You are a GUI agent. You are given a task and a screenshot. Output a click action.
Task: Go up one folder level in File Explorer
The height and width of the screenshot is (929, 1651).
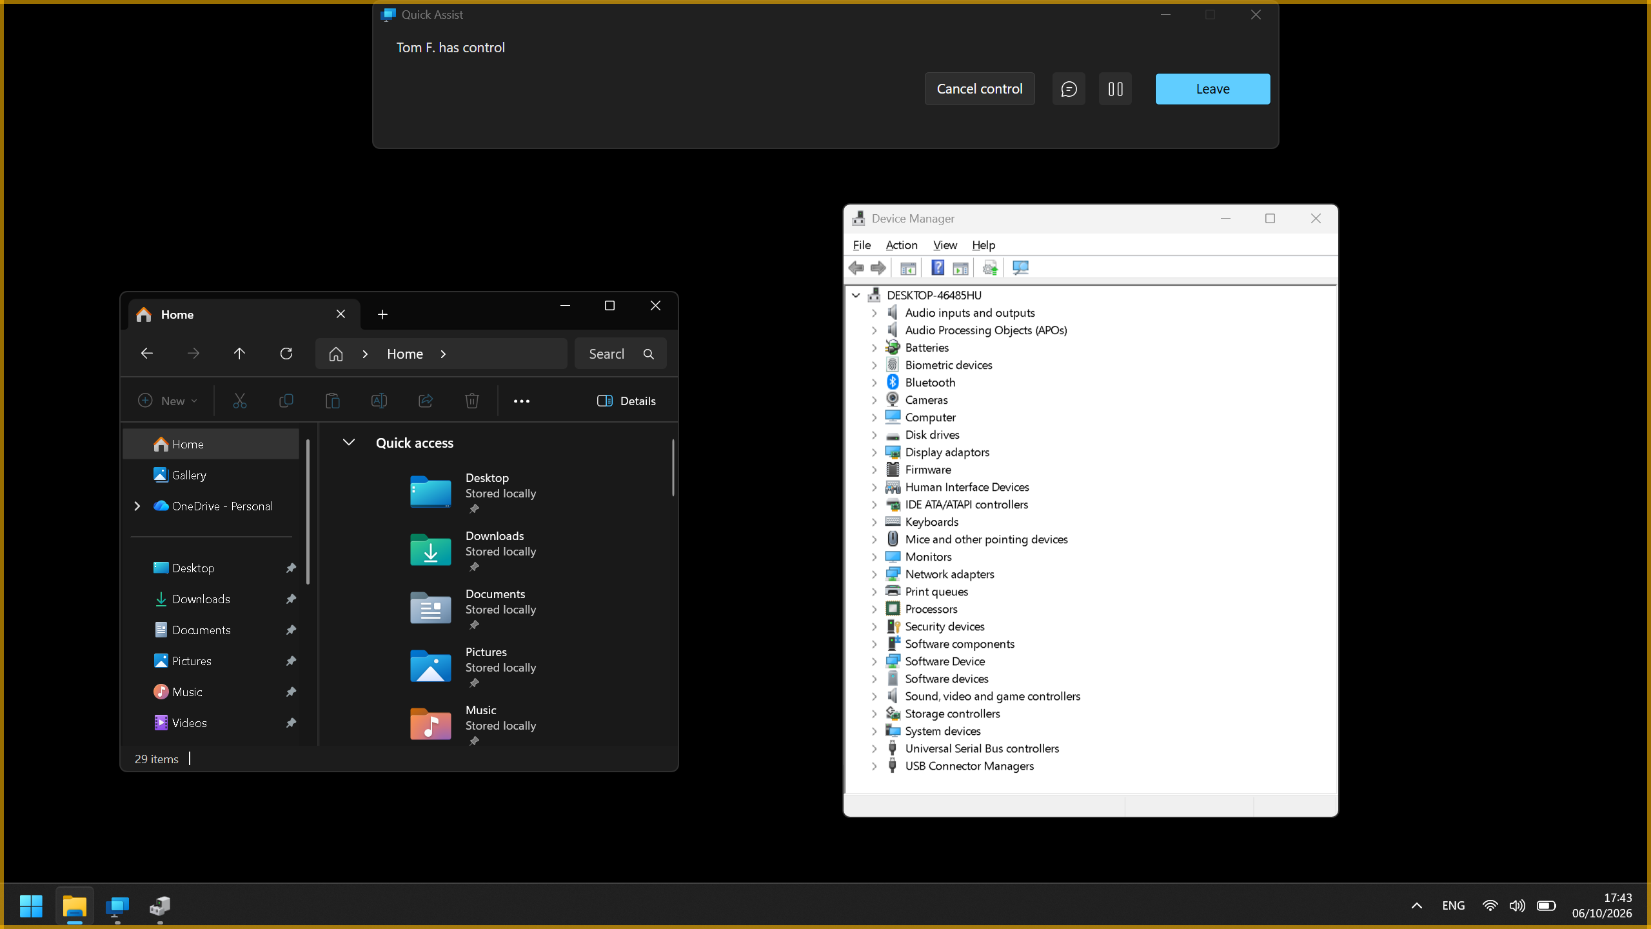(239, 354)
